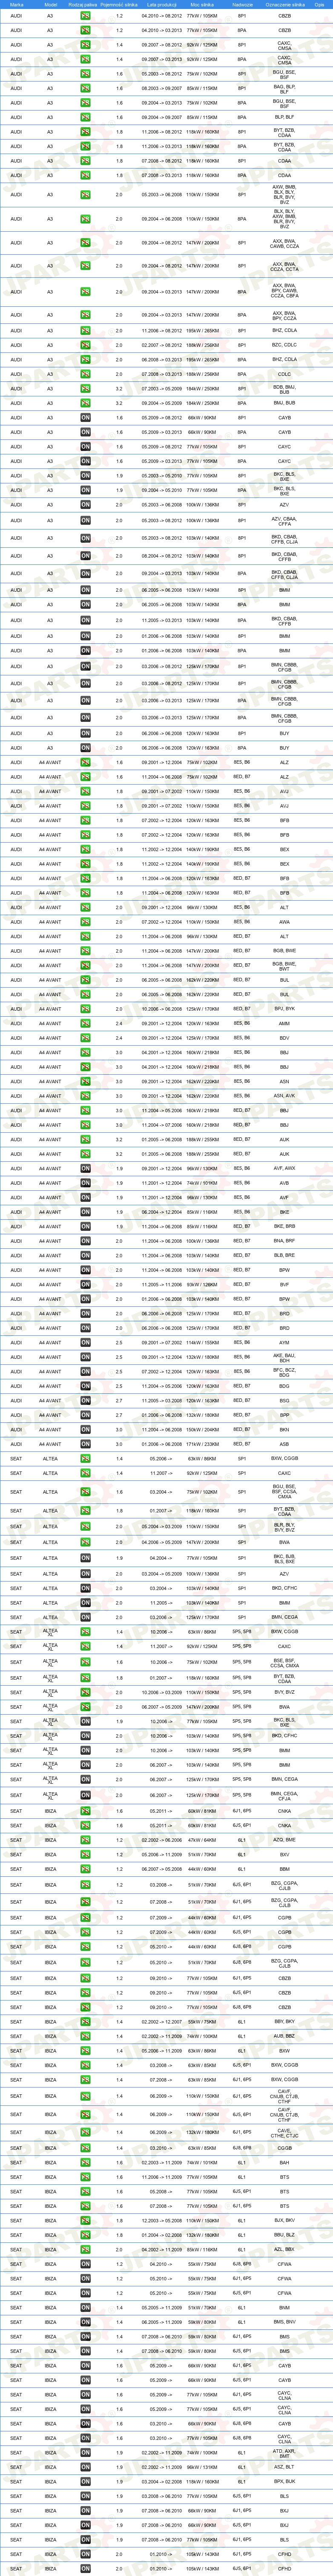Image resolution: width=333 pixels, height=2576 pixels.
Task: Click petrol icon in A4 Avant BGB, BWE row
Action: pos(85,951)
